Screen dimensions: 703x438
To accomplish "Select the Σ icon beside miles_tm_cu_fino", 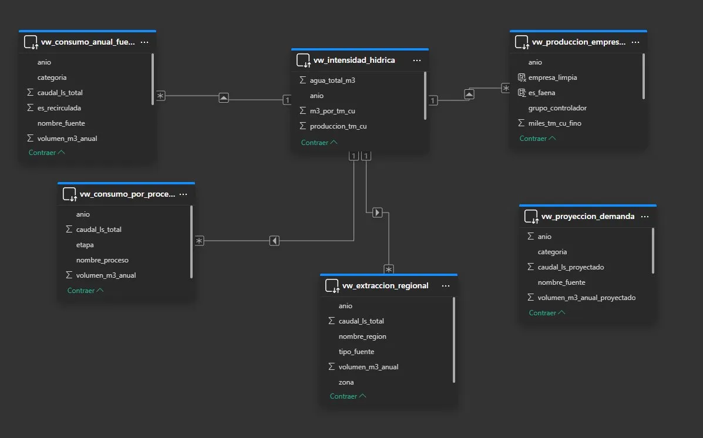I will tap(521, 123).
